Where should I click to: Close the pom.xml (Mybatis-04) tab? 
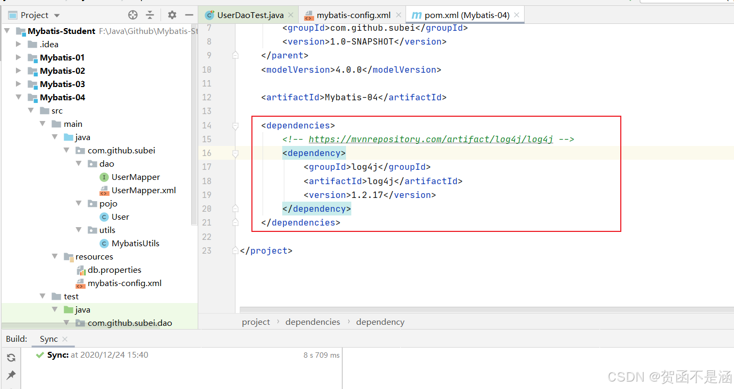point(517,15)
